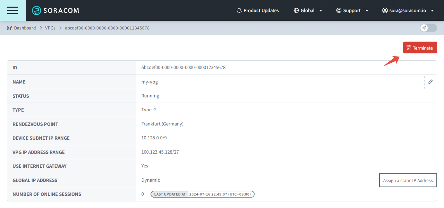Click the red Terminate button

420,48
